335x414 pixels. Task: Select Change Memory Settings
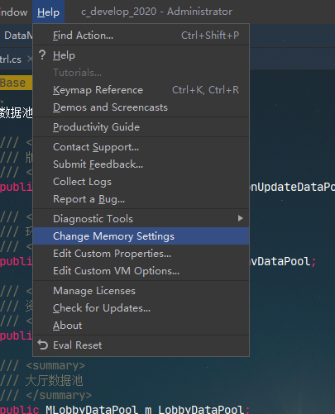pos(141,236)
